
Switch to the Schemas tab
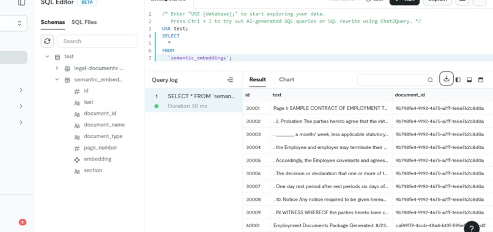pyautogui.click(x=53, y=22)
